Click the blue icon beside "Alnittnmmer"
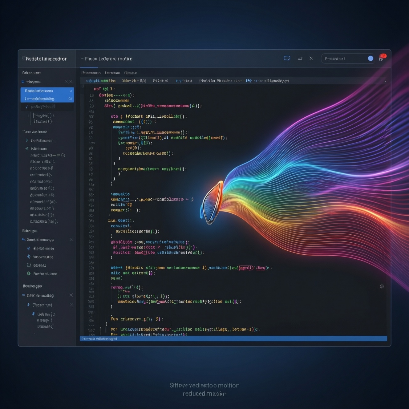Screen dimensions: 409x409 pyautogui.click(x=29, y=248)
